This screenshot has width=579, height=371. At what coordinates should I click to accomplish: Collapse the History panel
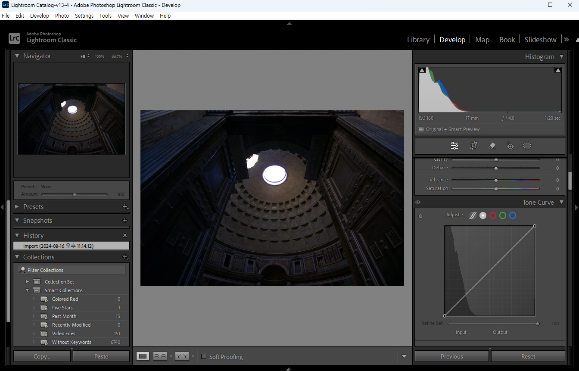coord(17,235)
